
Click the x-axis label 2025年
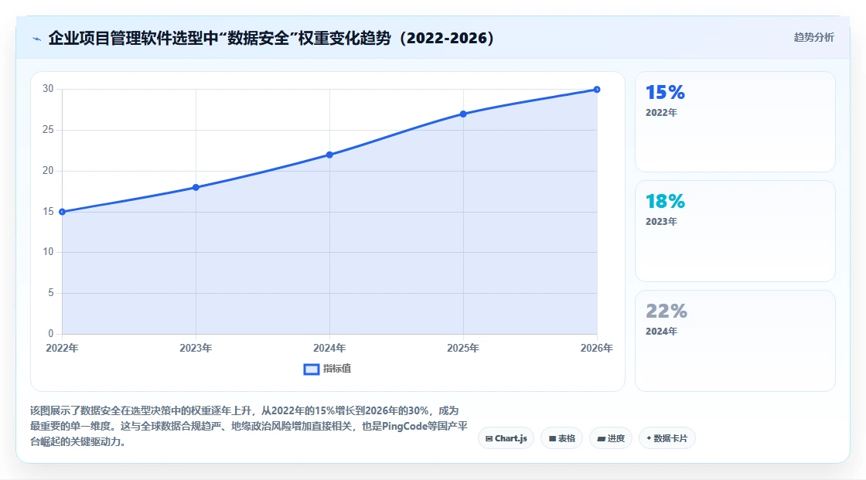click(x=463, y=348)
